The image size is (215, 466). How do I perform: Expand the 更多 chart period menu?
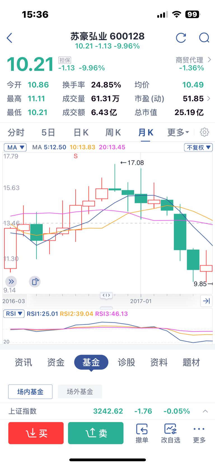point(178,132)
